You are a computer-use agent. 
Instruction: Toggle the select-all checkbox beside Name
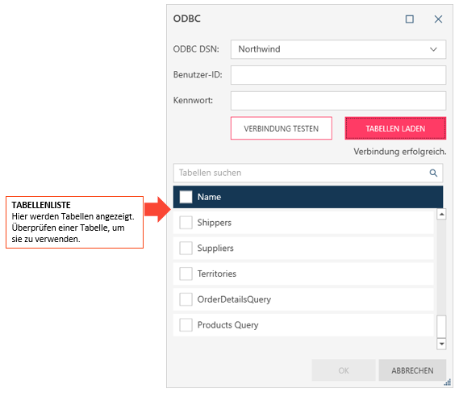pos(186,197)
